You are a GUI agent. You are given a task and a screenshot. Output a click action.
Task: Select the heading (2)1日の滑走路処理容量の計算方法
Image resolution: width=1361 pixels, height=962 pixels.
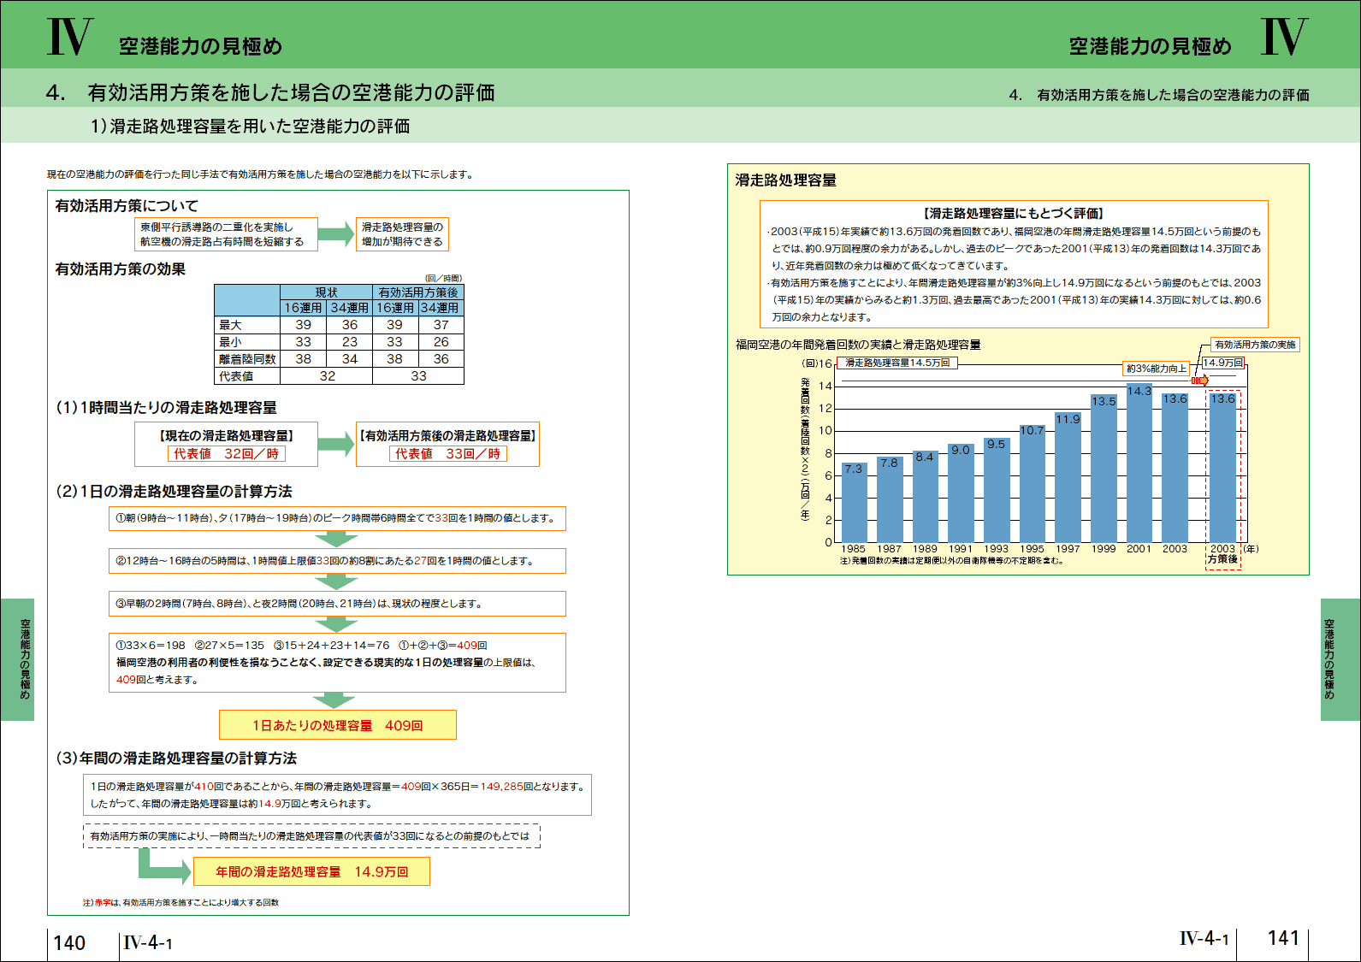pos(174,492)
